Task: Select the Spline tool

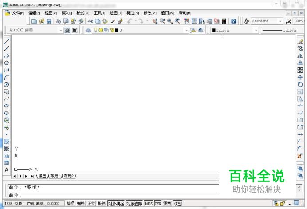Action: tap(7, 99)
